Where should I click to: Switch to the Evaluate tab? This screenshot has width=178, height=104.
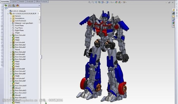30,2
